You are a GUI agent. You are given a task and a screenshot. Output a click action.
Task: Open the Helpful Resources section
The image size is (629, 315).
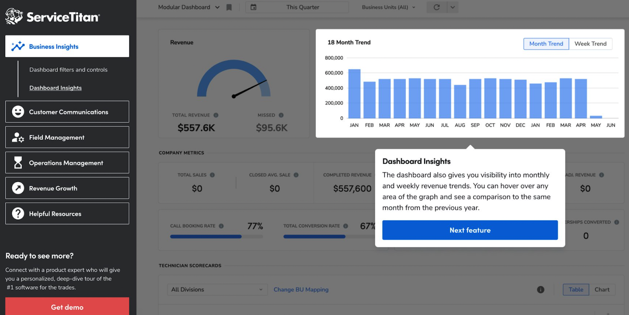tap(67, 213)
